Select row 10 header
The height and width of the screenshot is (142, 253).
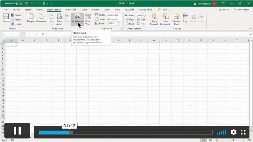point(3,77)
